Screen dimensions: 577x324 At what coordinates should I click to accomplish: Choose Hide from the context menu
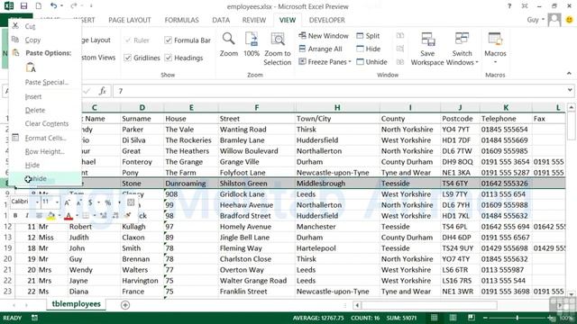pos(45,165)
